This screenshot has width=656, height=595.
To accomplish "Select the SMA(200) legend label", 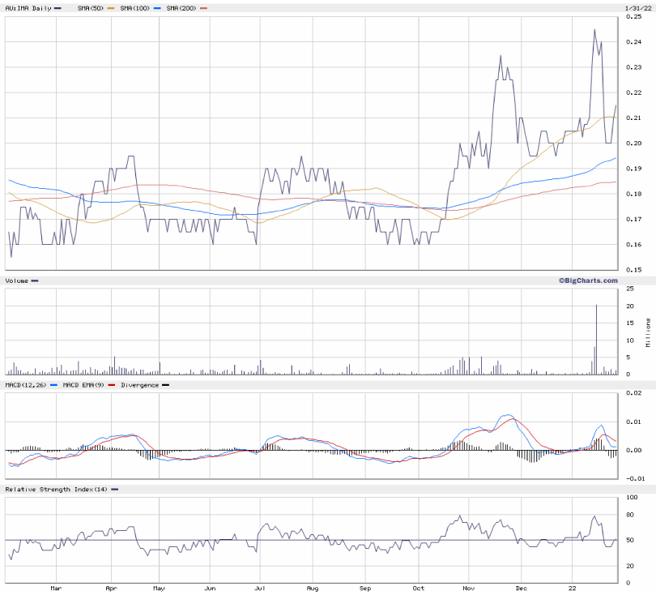I will pyautogui.click(x=182, y=8).
